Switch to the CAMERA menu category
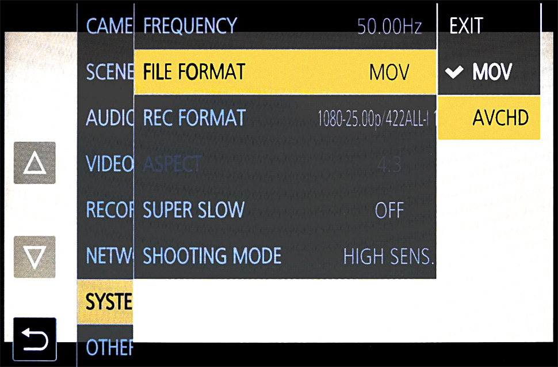The image size is (558, 367). 105,26
